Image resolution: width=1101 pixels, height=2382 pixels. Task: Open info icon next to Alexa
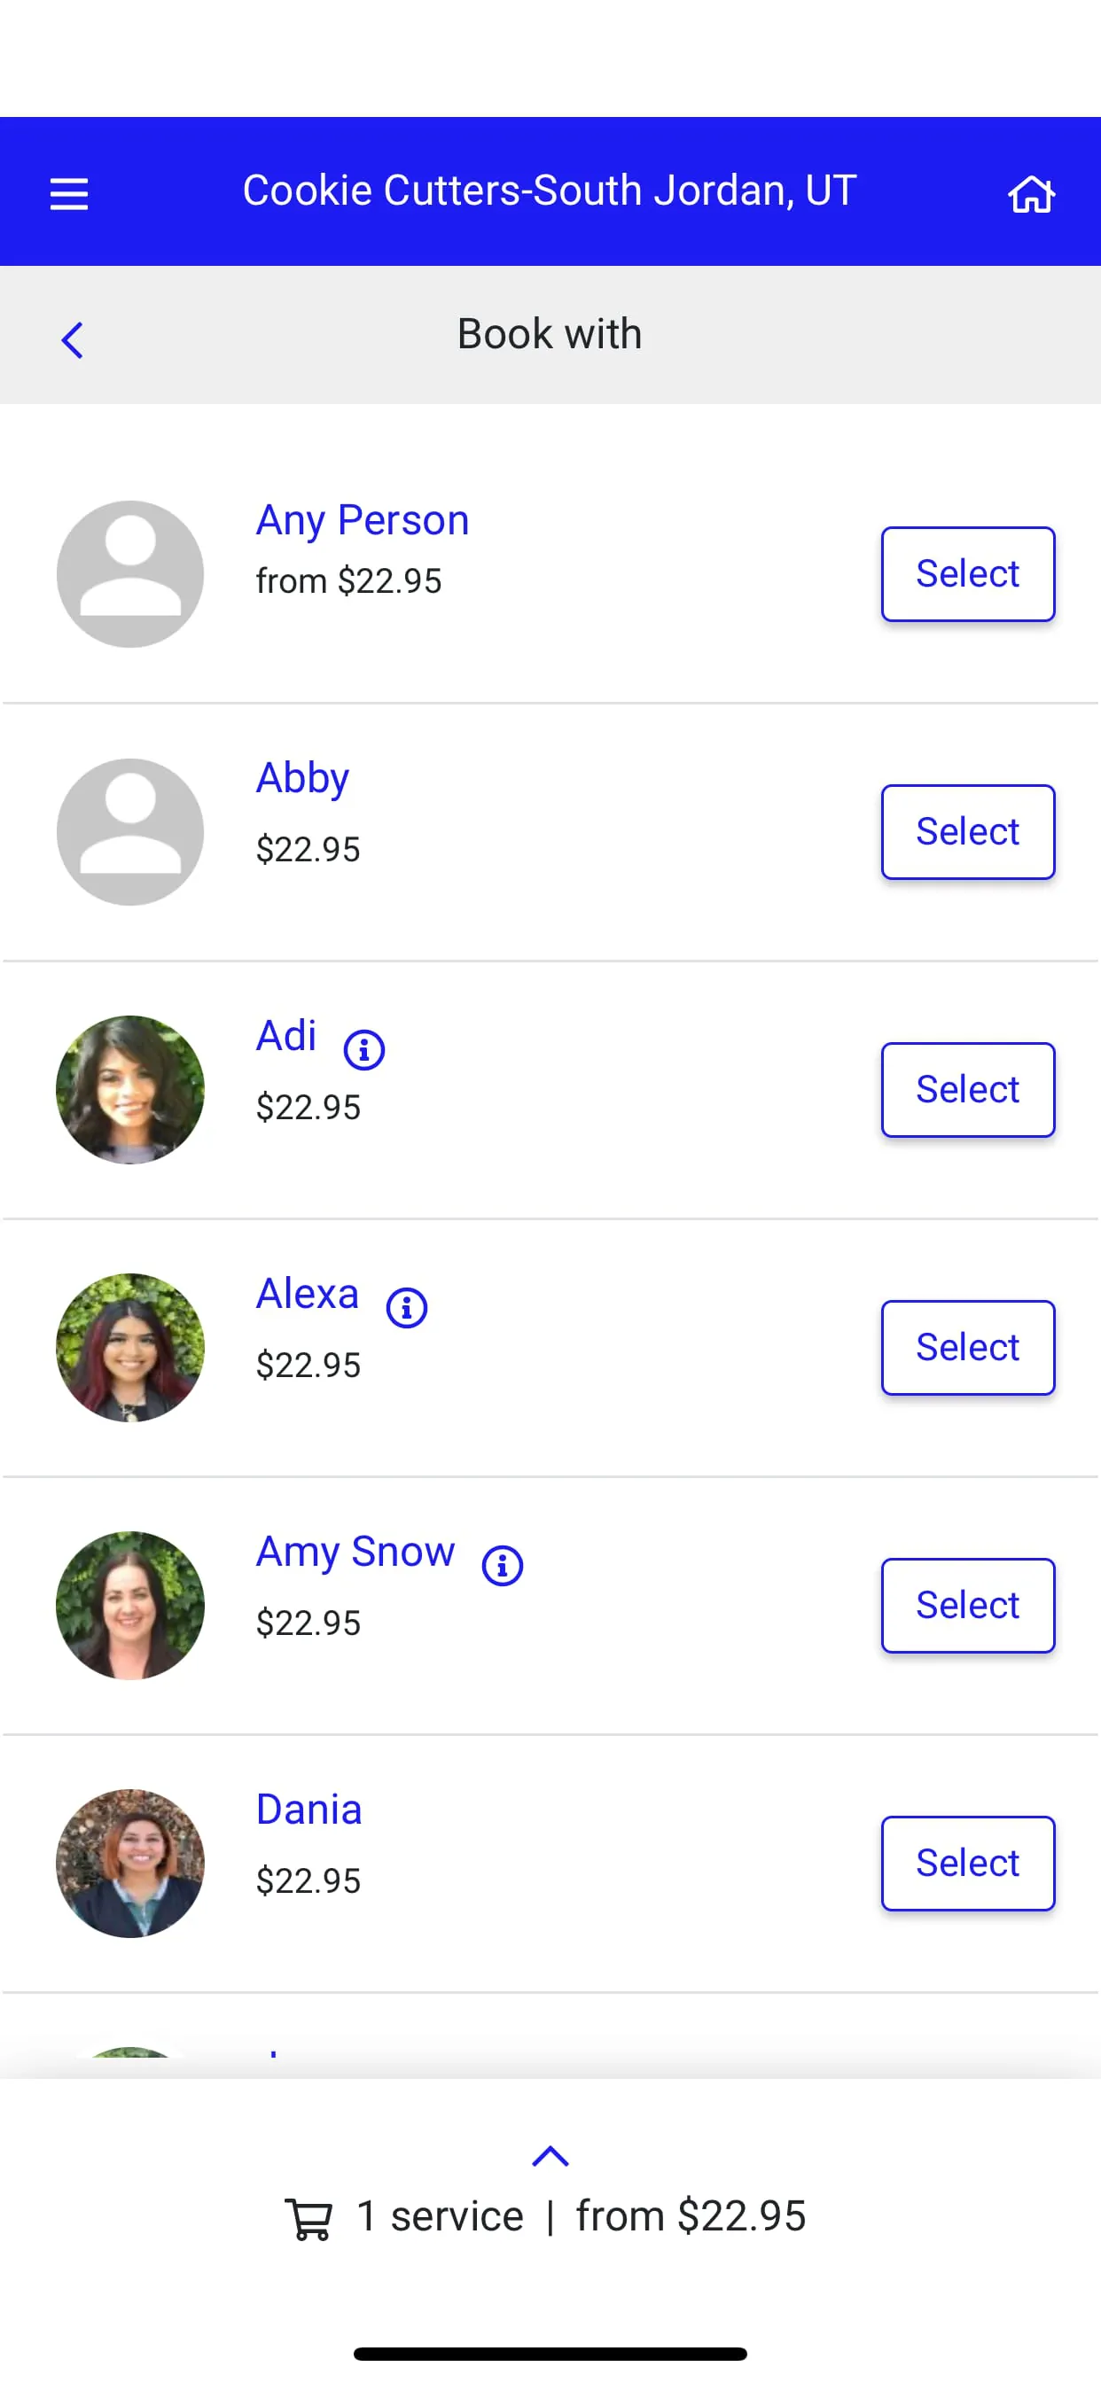coord(406,1307)
